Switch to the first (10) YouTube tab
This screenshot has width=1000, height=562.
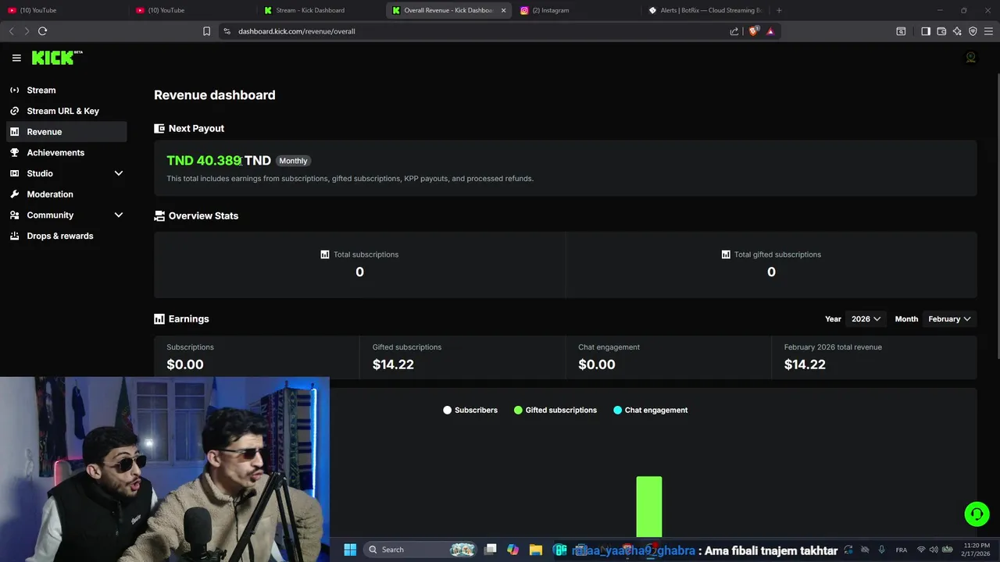coord(64,10)
